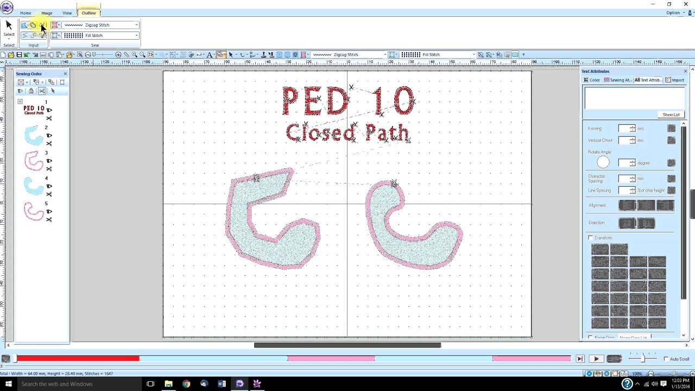The height and width of the screenshot is (391, 695).
Task: Click the scissors icon in Sewing Order panel
Action: (42, 91)
